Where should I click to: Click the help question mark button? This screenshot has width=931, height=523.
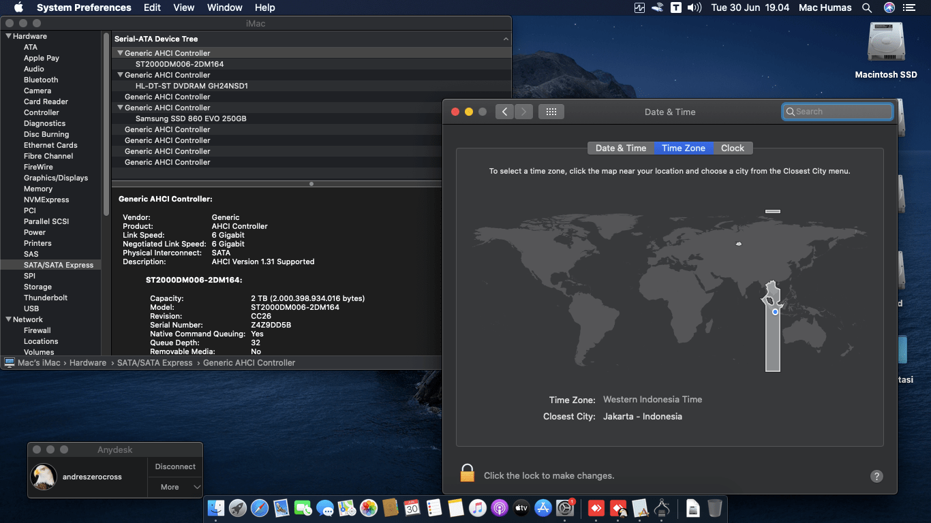[x=876, y=477]
